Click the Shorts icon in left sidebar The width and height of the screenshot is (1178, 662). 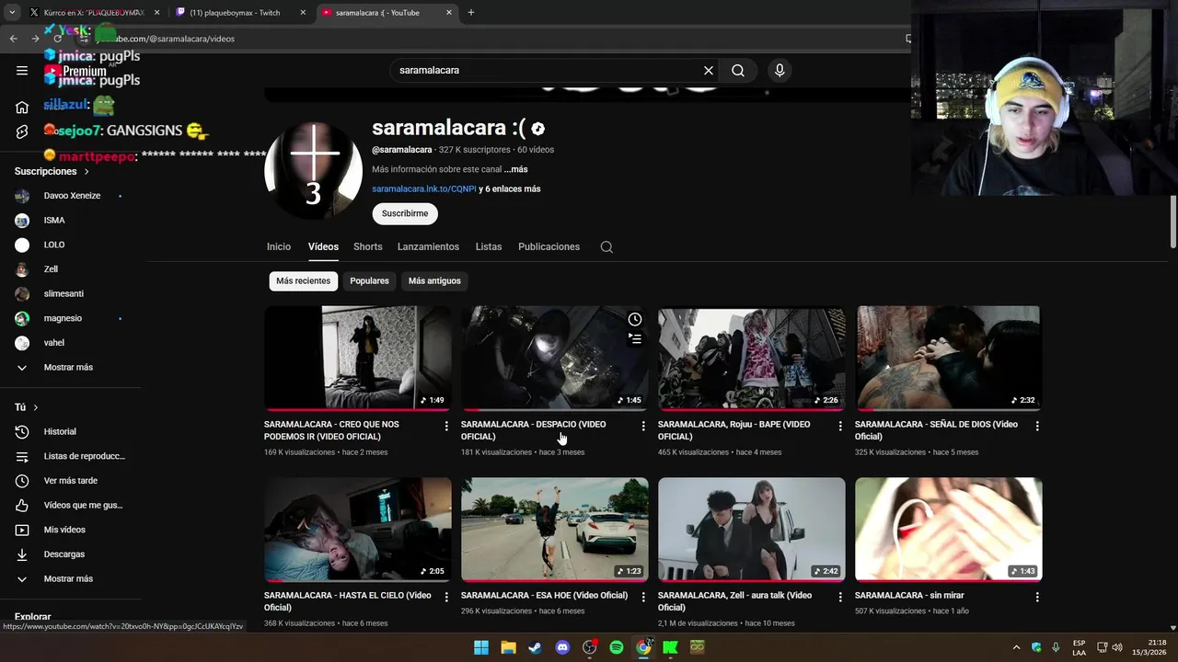click(22, 131)
